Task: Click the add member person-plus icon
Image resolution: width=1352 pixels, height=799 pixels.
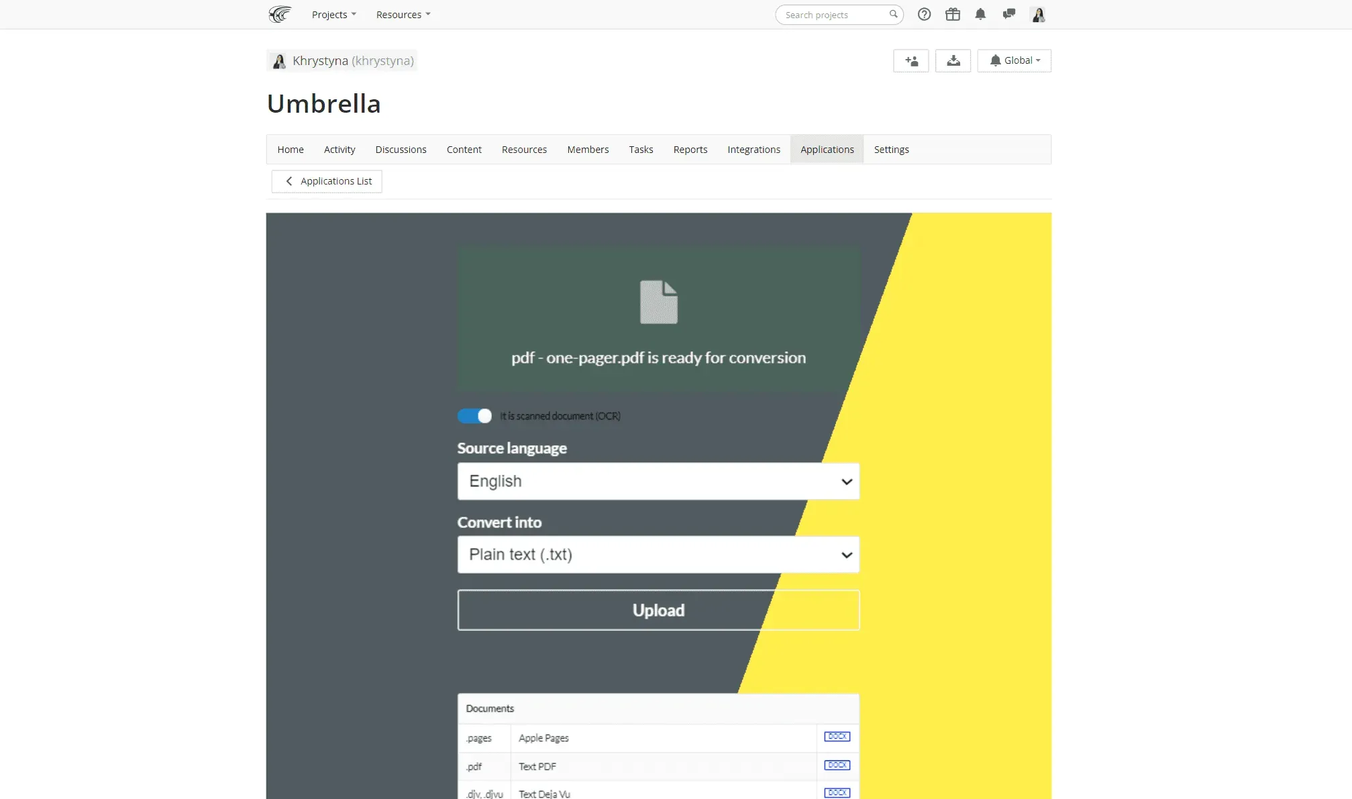Action: 911,60
